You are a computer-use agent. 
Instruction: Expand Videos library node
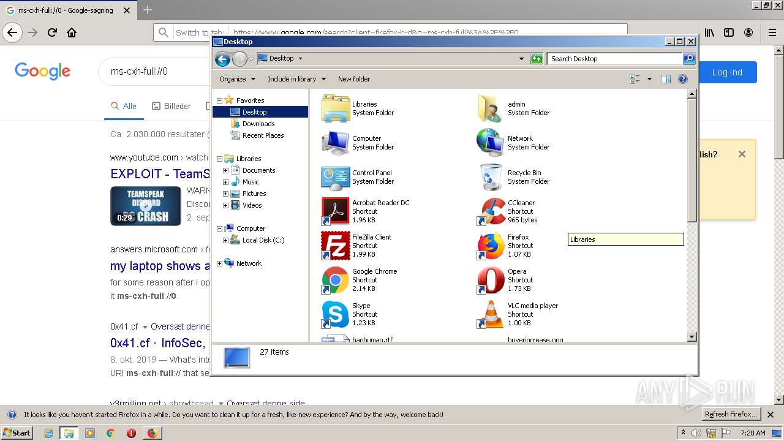[225, 205]
